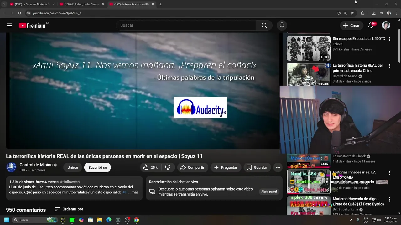The height and width of the screenshot is (225, 401).
Task: Expand tab search dropdown arrow
Action: 4,4
